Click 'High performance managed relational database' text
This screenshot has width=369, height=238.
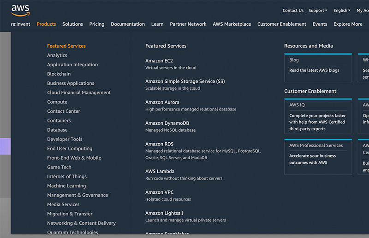click(190, 109)
